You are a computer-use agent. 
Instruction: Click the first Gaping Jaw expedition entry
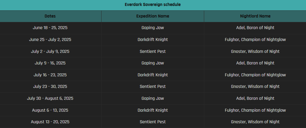click(153, 28)
